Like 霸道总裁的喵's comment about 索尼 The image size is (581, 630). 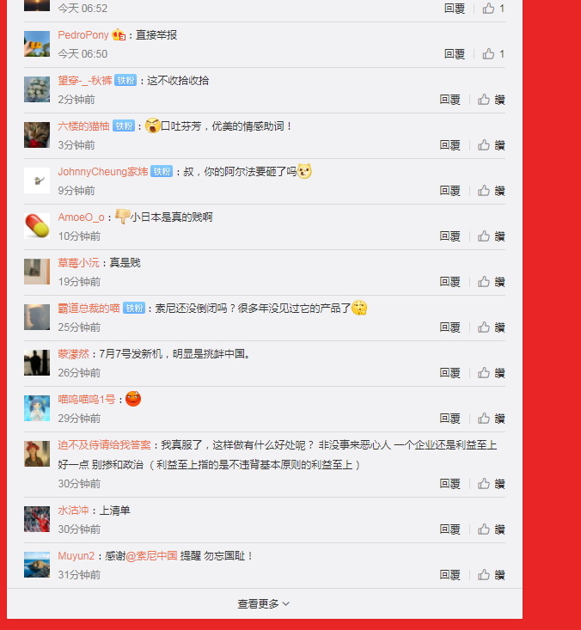click(491, 327)
